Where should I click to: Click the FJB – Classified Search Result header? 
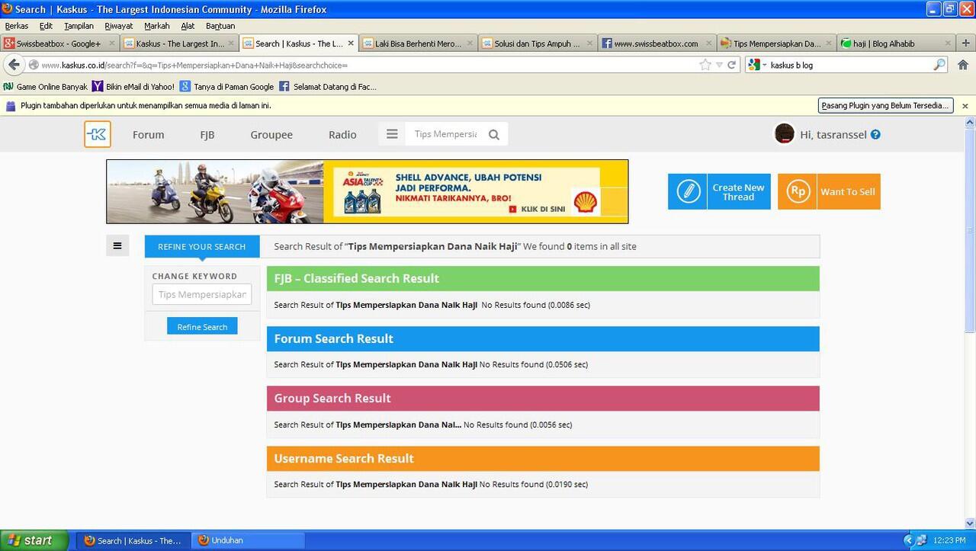click(543, 278)
